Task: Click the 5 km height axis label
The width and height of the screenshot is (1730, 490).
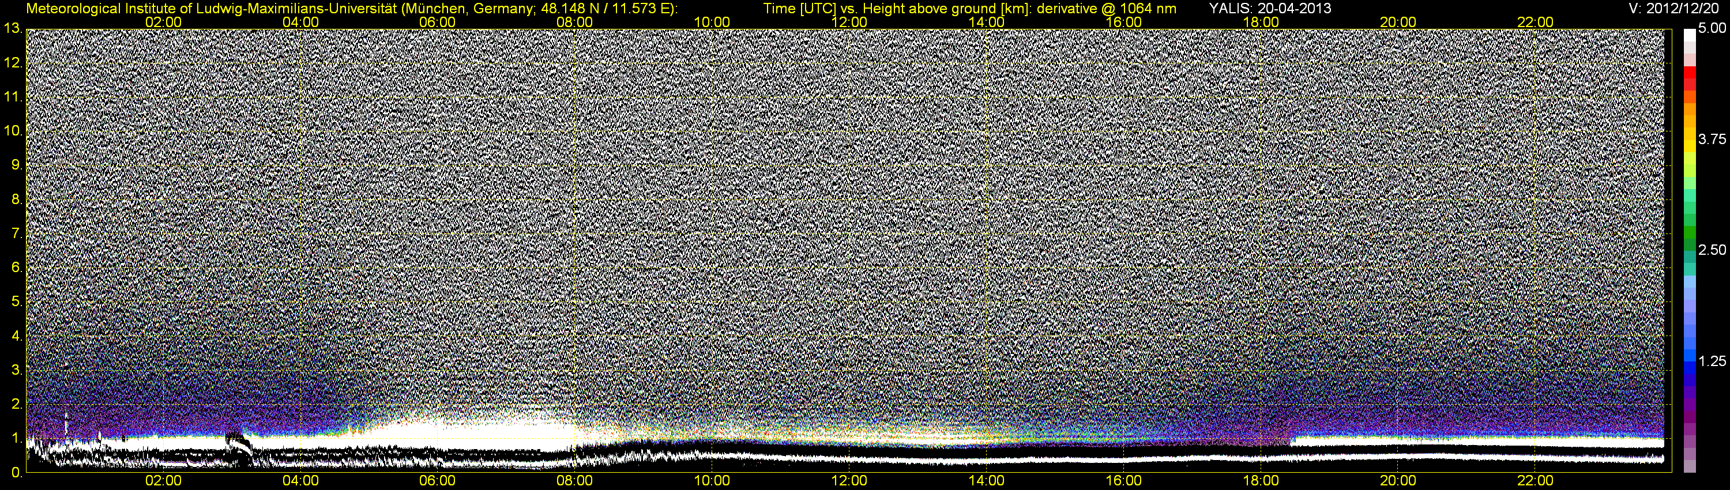Action: point(17,302)
